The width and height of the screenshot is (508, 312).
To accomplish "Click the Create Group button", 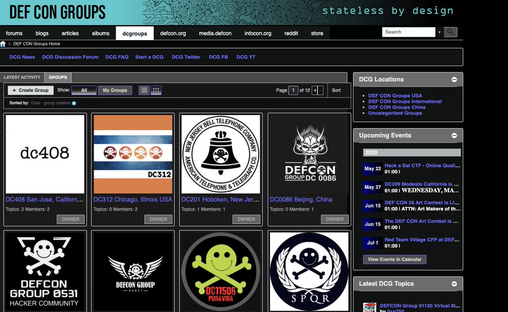I will pyautogui.click(x=30, y=90).
